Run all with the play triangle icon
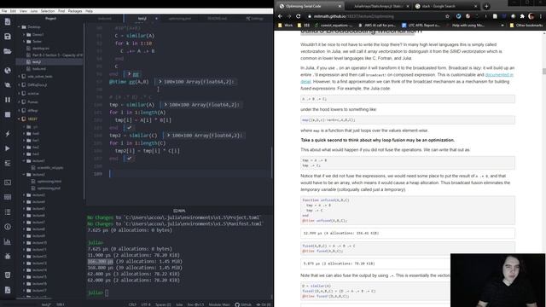 click(x=8, y=148)
